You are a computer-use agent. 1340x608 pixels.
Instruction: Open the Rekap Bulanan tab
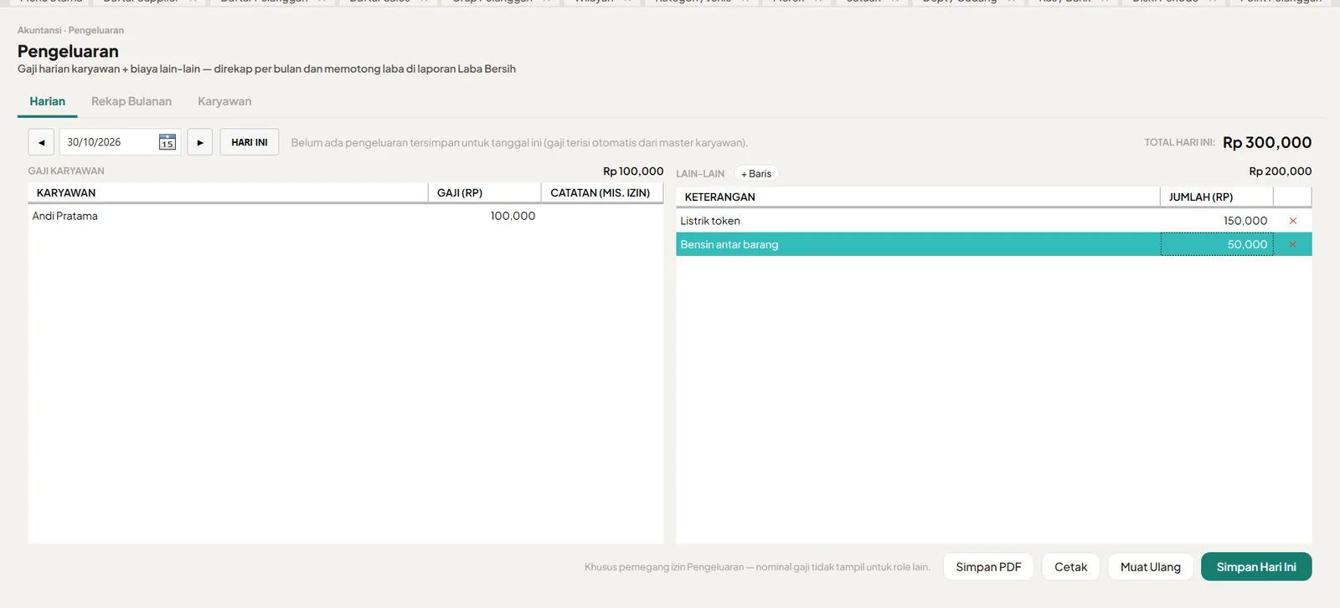131,101
